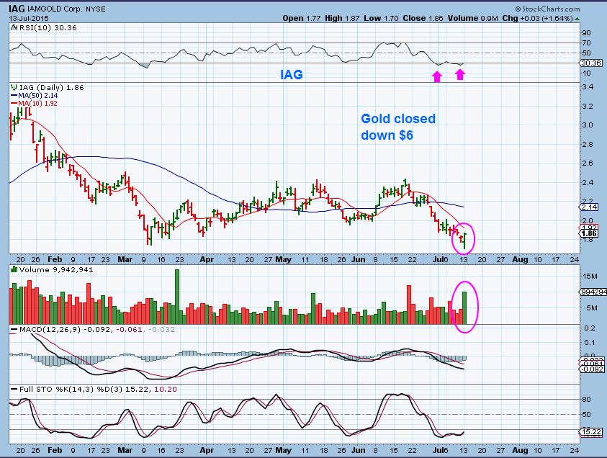The height and width of the screenshot is (458, 607).
Task: Click the Aug label on the price panel date axis
Action: point(520,259)
